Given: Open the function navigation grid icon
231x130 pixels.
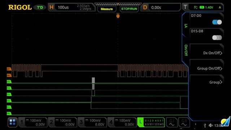Looking at the screenshot, I should coord(12,122).
